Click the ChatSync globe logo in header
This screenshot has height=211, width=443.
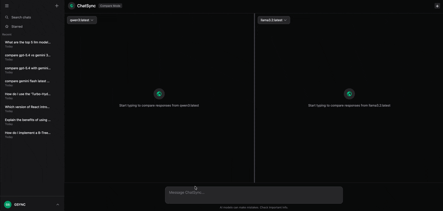click(x=72, y=6)
